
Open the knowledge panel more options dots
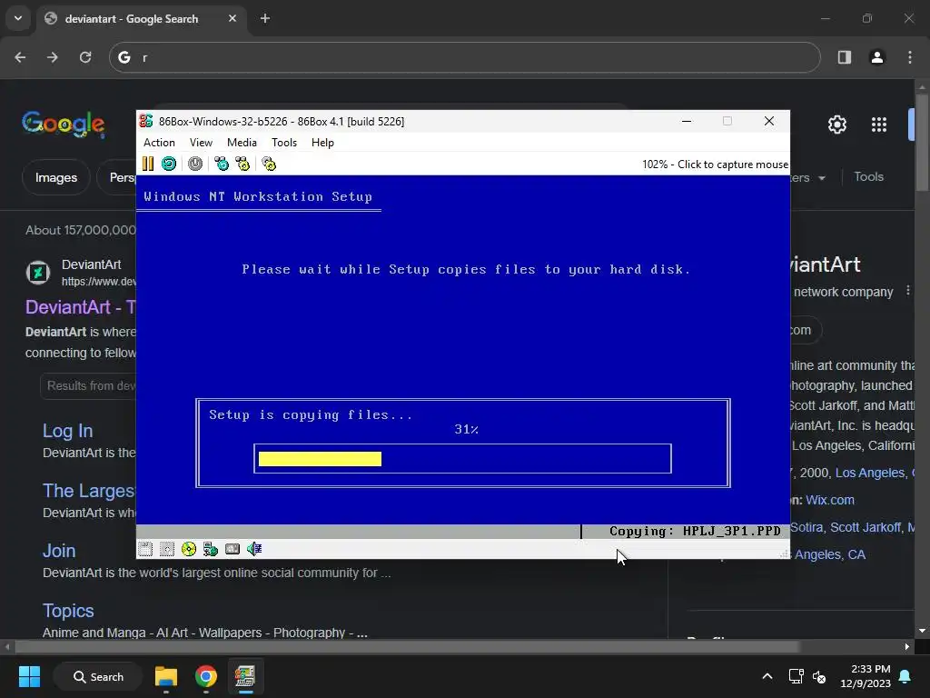907,291
